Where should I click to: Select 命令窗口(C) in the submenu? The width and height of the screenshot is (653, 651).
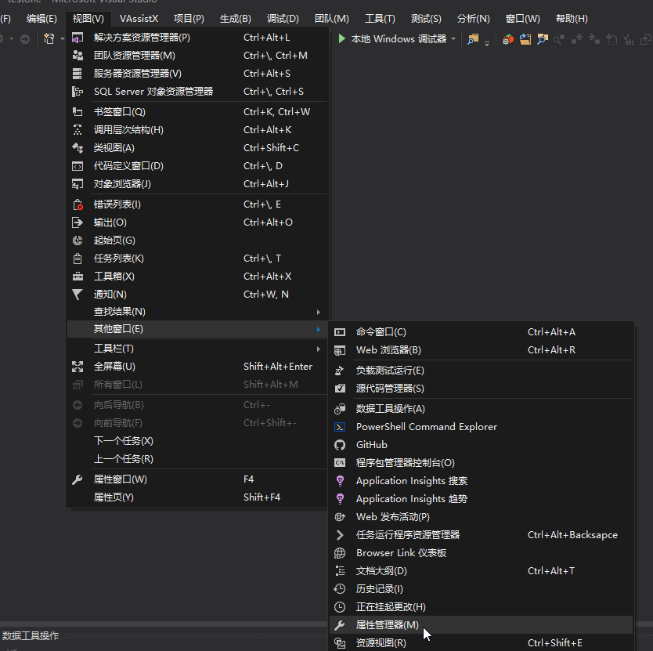378,332
